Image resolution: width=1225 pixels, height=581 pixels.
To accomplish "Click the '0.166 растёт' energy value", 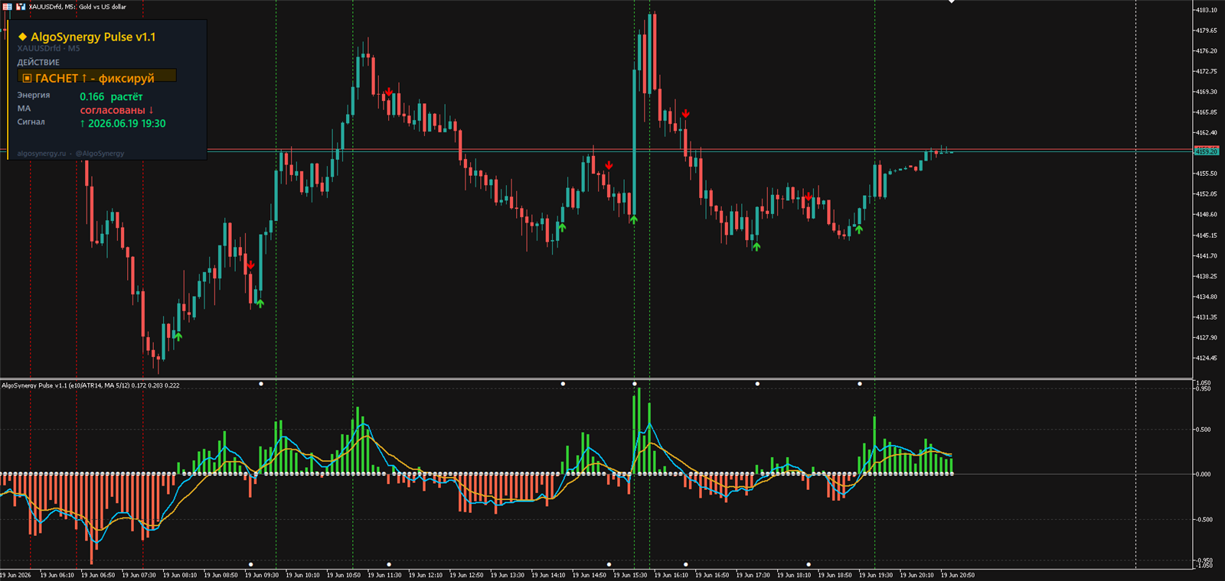I will (x=111, y=97).
